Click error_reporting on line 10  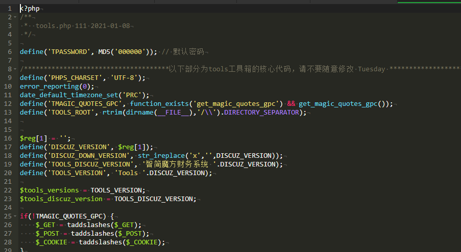pyautogui.click(x=50, y=87)
